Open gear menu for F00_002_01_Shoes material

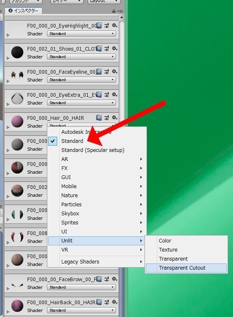pos(114,49)
